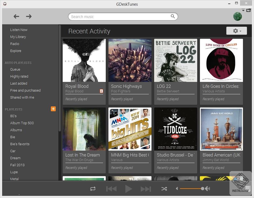The image size is (254, 198).
Task: Select the Car playlist
Action: 13,151
